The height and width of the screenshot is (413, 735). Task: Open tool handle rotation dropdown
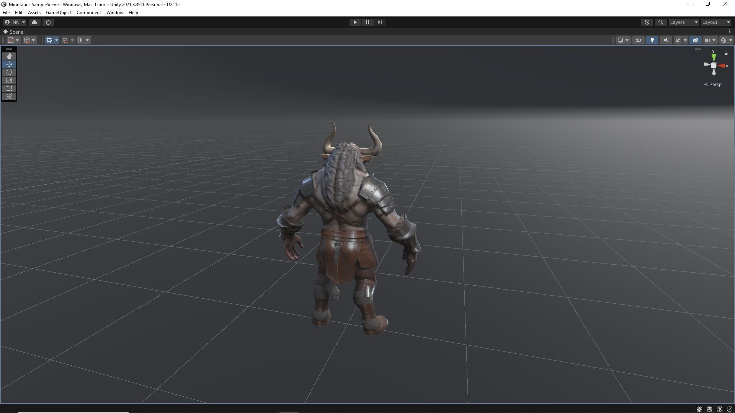coord(29,40)
